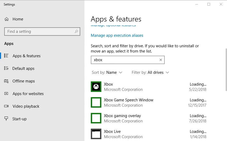Open Video playback settings page
Screen dimensions: 227x141
[26, 106]
